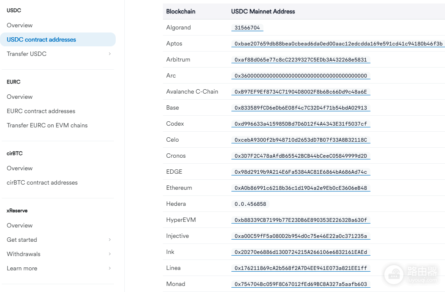The image size is (445, 292).
Task: Open the Injective USDC address link
Action: (x=301, y=236)
